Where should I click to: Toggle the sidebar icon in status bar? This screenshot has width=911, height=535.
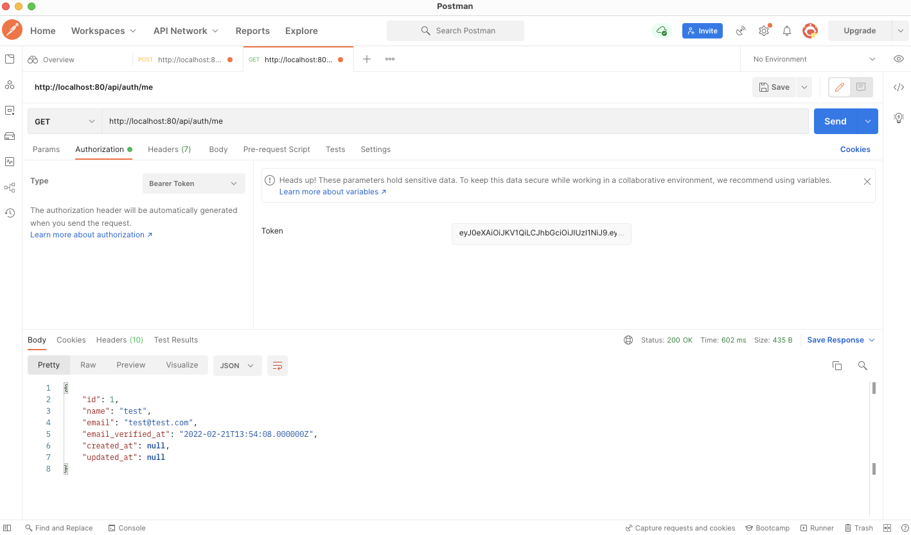point(8,528)
